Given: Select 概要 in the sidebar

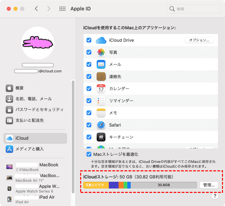Looking at the screenshot, I should click(x=20, y=88).
